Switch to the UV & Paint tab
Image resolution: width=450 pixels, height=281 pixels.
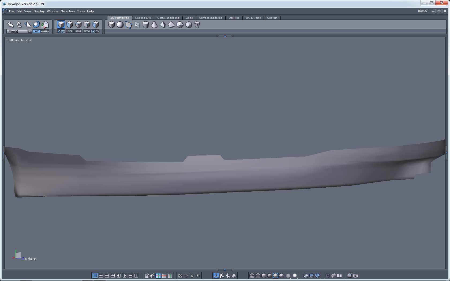click(253, 18)
